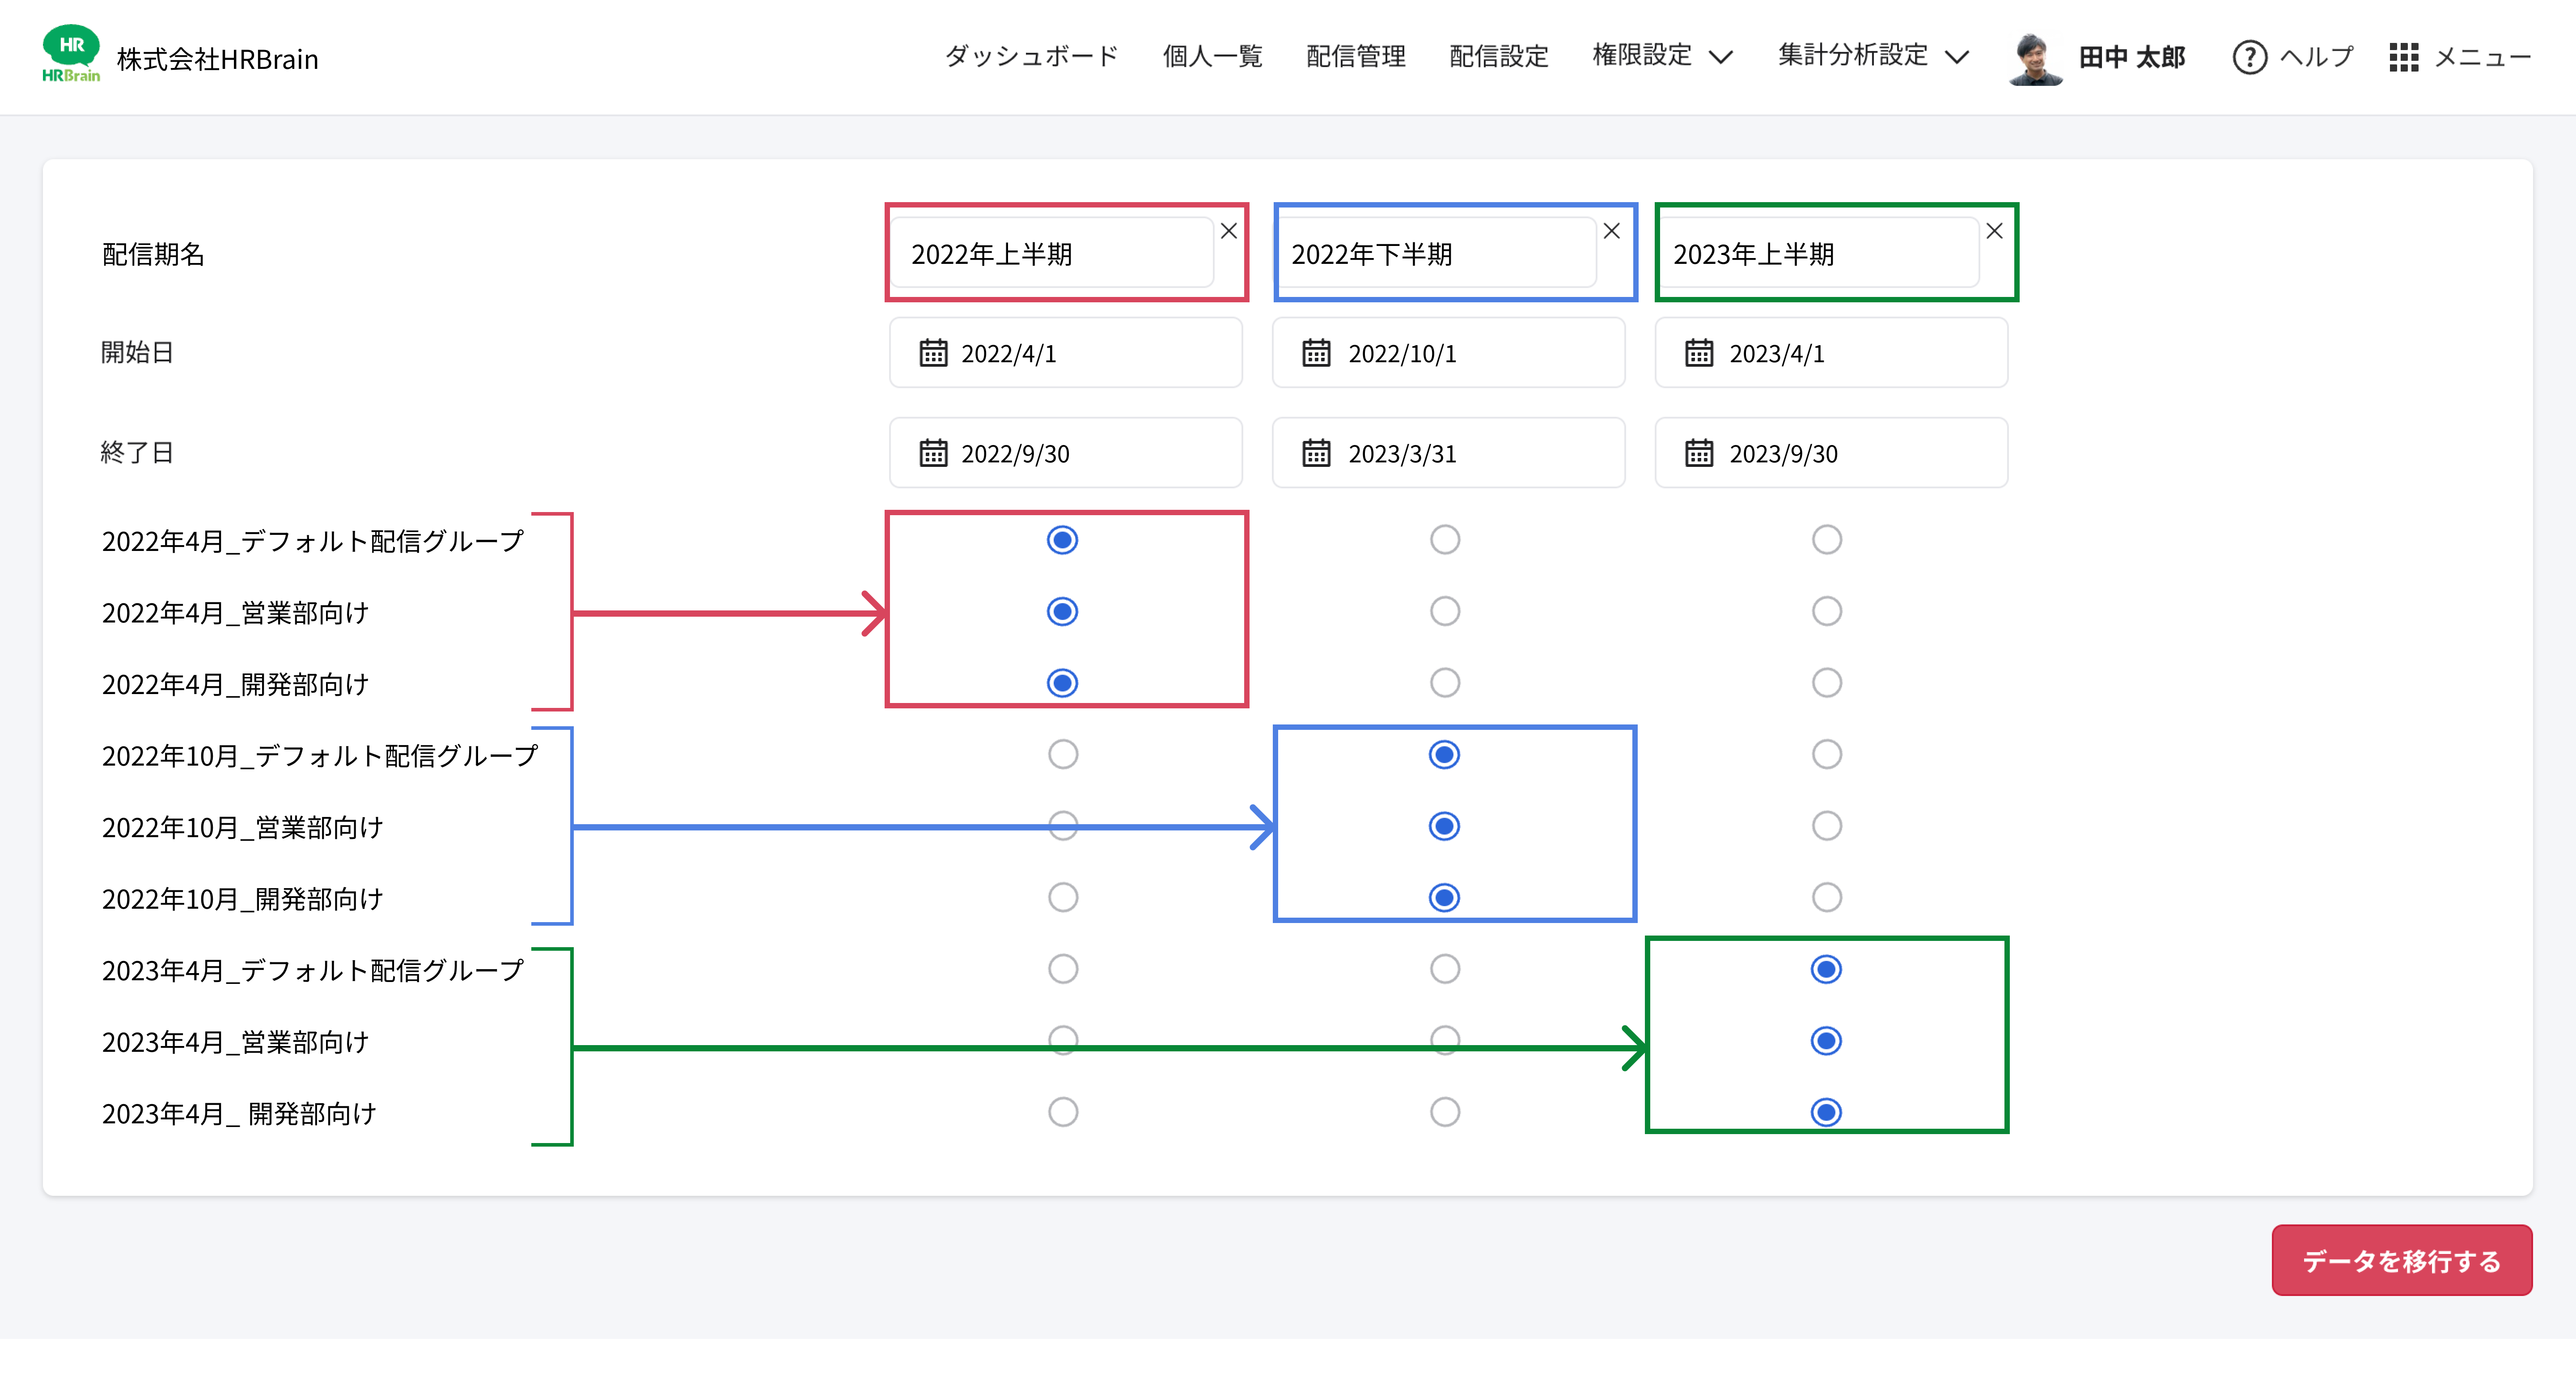Open the 集計分析設定 menu
The image size is (2576, 1389).
1852,56
